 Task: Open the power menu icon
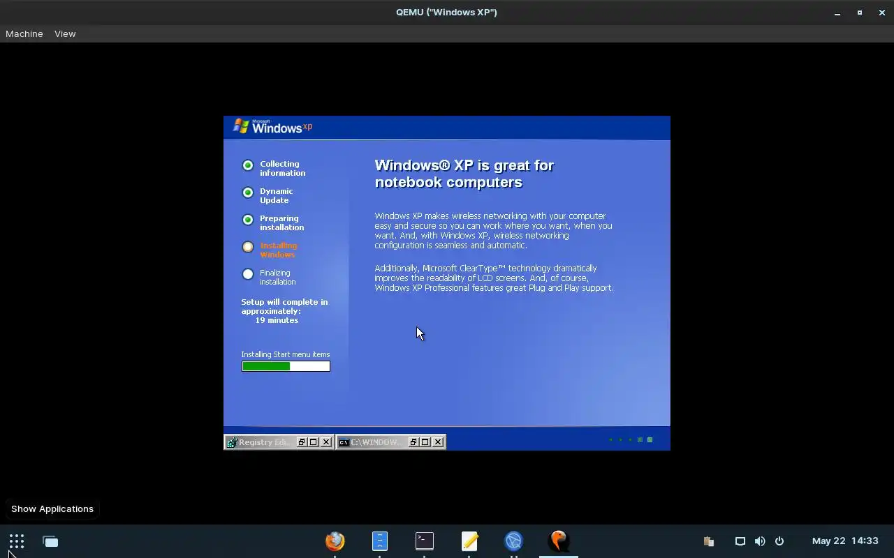(x=779, y=541)
